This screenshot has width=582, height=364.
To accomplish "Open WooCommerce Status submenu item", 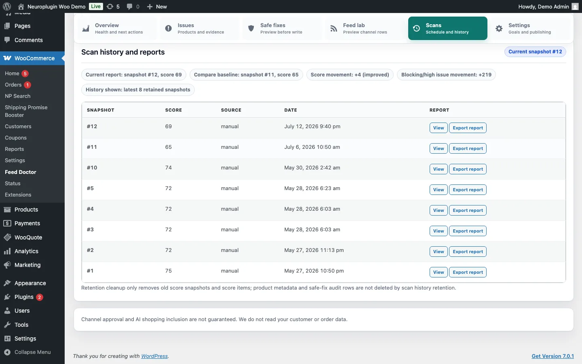I will click(x=13, y=183).
